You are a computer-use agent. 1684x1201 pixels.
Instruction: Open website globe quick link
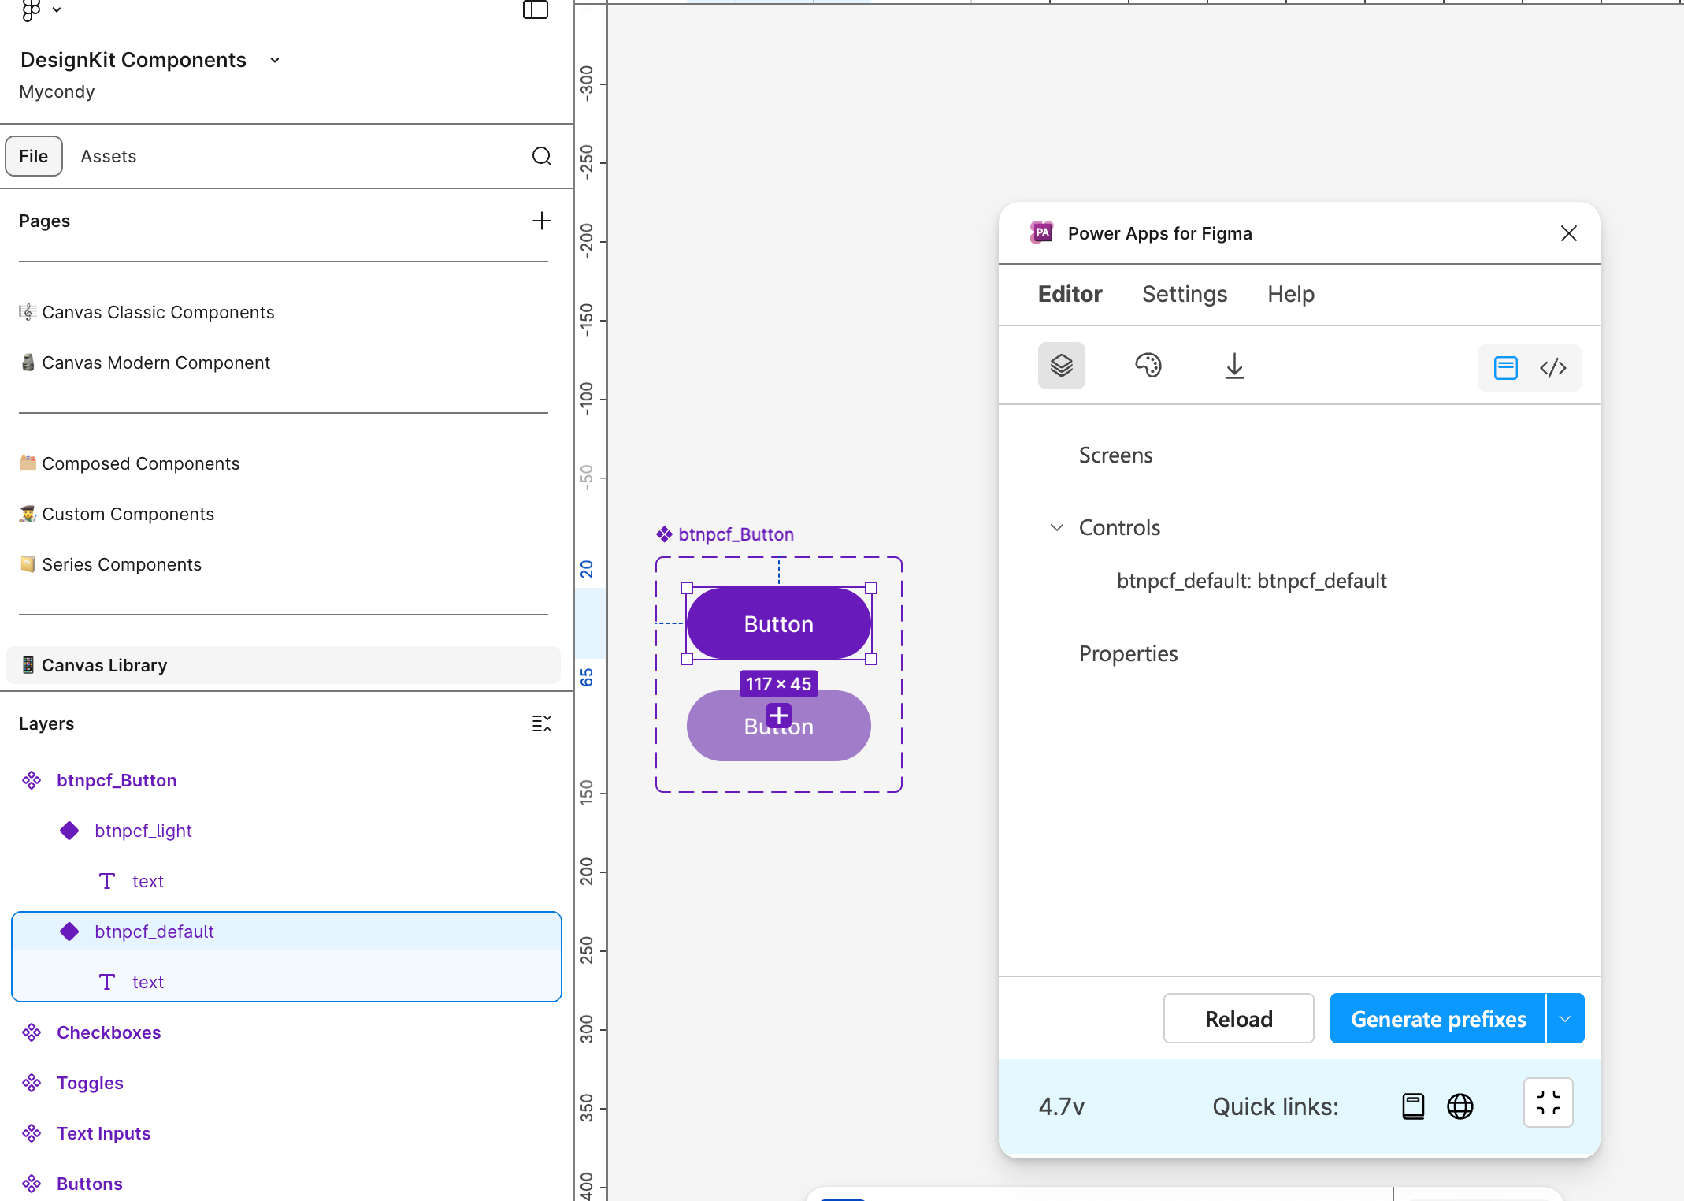point(1460,1106)
